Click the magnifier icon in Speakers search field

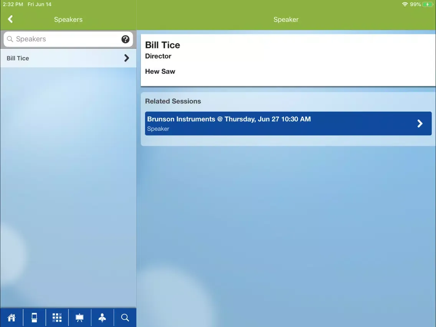[10, 39]
